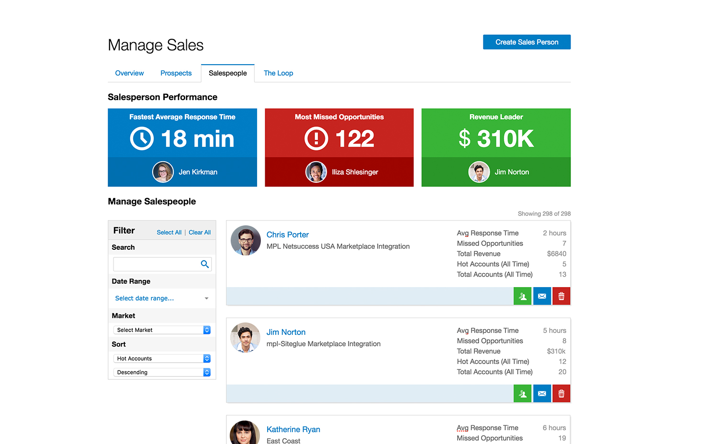The image size is (718, 444).
Task: Email Chris Porter via envelope icon
Action: coord(542,296)
